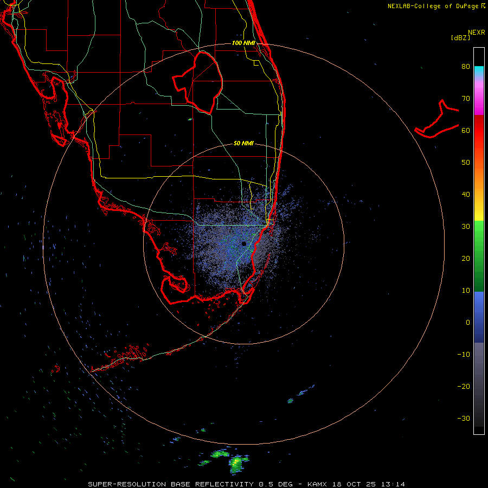Click the 30 dBZ legend value
This screenshot has height=488, width=488.
pyautogui.click(x=466, y=227)
